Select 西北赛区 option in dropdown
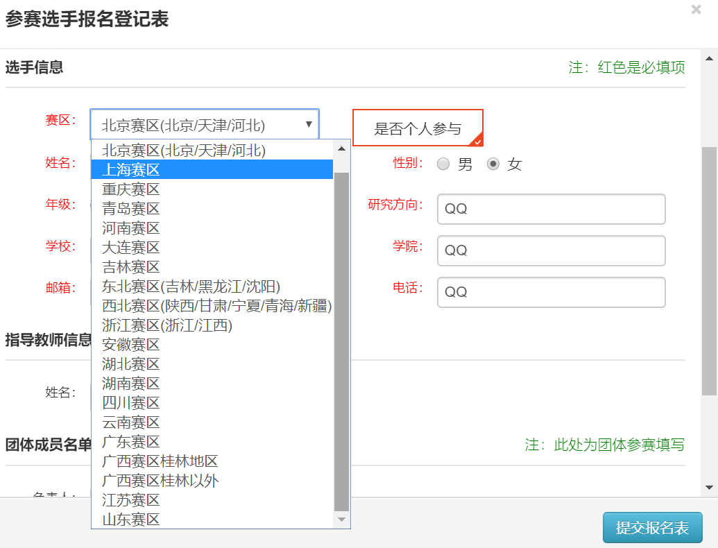The image size is (718, 548). click(216, 305)
